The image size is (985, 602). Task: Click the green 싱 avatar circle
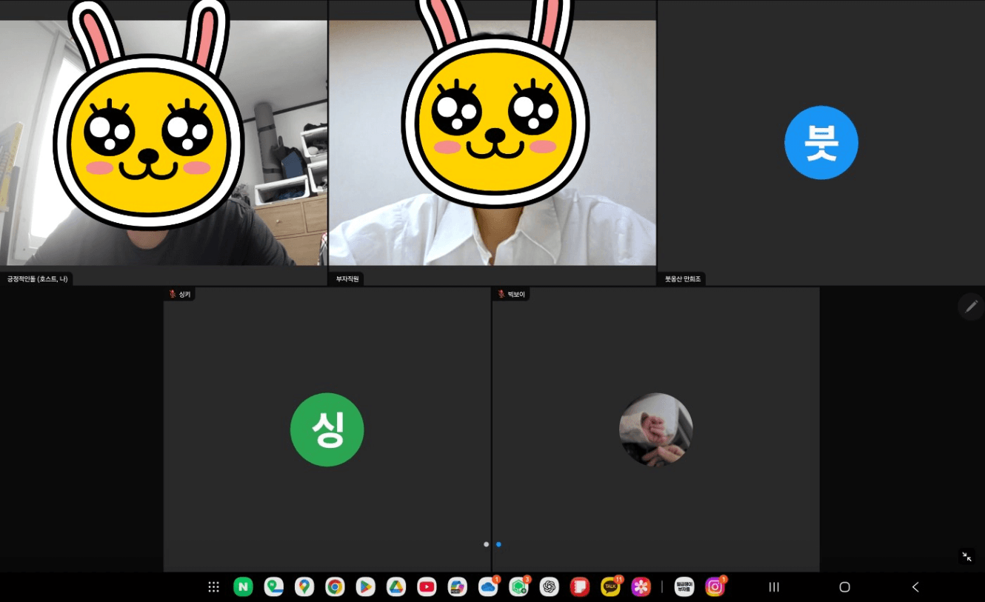[x=327, y=429]
